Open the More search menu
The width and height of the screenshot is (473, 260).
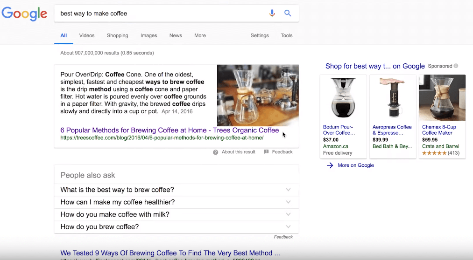pos(200,35)
